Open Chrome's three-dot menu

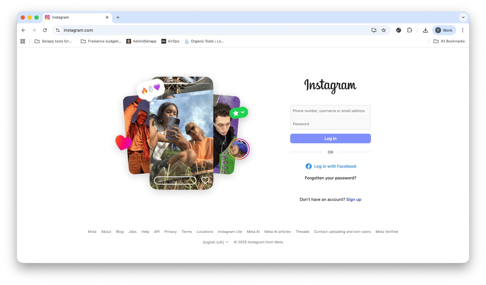click(462, 30)
